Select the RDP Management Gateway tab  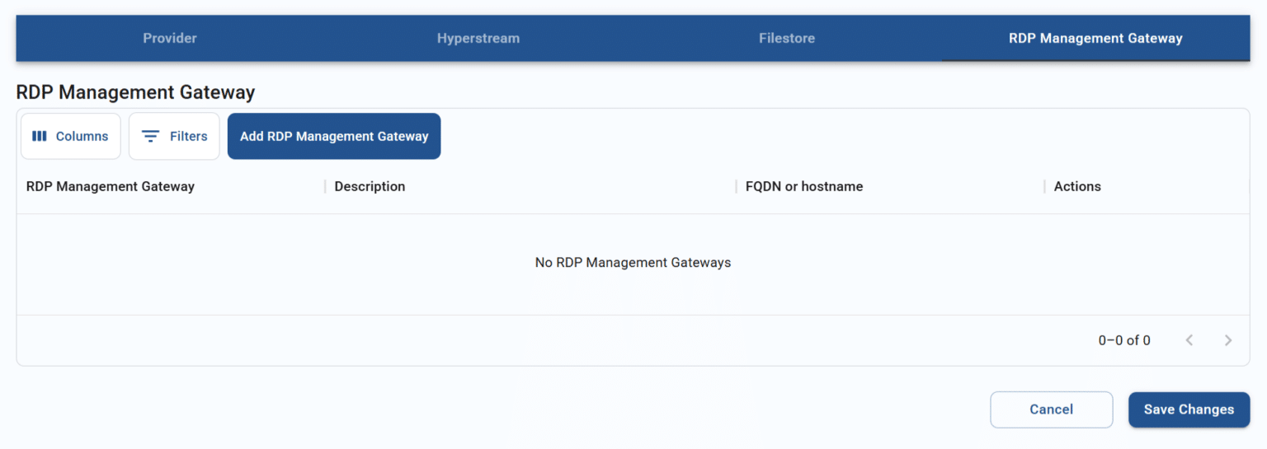[x=1095, y=38]
